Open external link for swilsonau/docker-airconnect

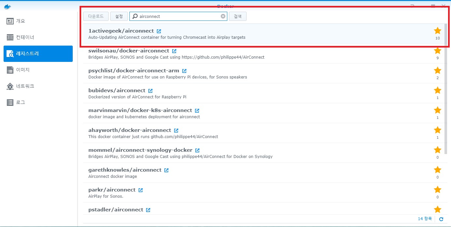point(174,51)
